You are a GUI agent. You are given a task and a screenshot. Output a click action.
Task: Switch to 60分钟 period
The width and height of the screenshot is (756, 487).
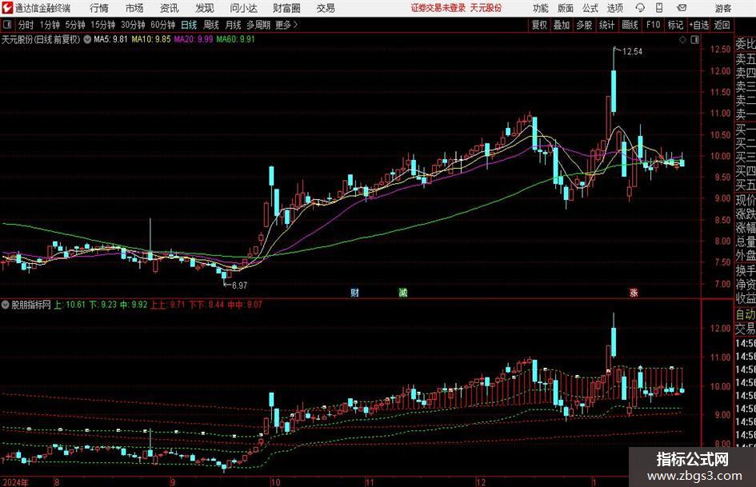(x=163, y=25)
